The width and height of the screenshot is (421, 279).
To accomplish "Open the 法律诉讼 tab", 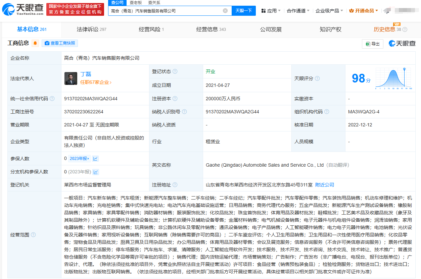I will (91, 30).
